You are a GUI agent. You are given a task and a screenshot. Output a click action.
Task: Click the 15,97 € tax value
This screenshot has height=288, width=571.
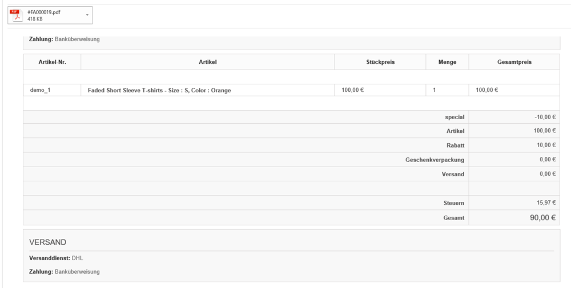(546, 202)
